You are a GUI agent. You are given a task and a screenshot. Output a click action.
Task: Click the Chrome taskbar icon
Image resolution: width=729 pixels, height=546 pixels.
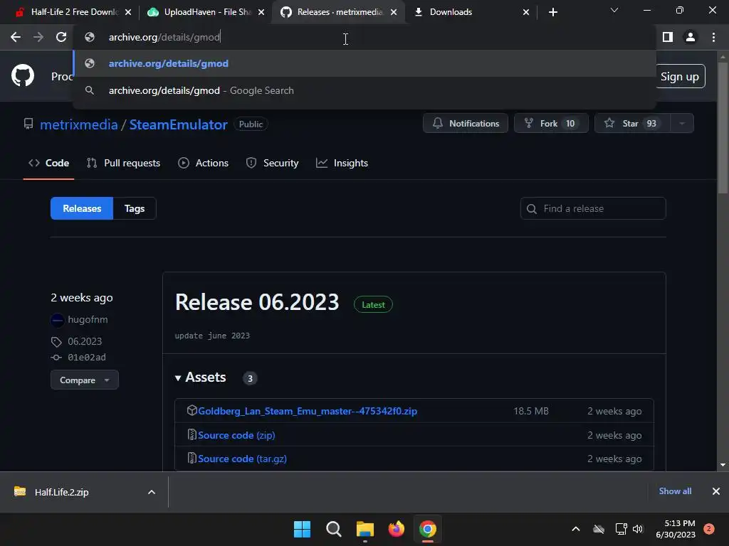(x=428, y=529)
